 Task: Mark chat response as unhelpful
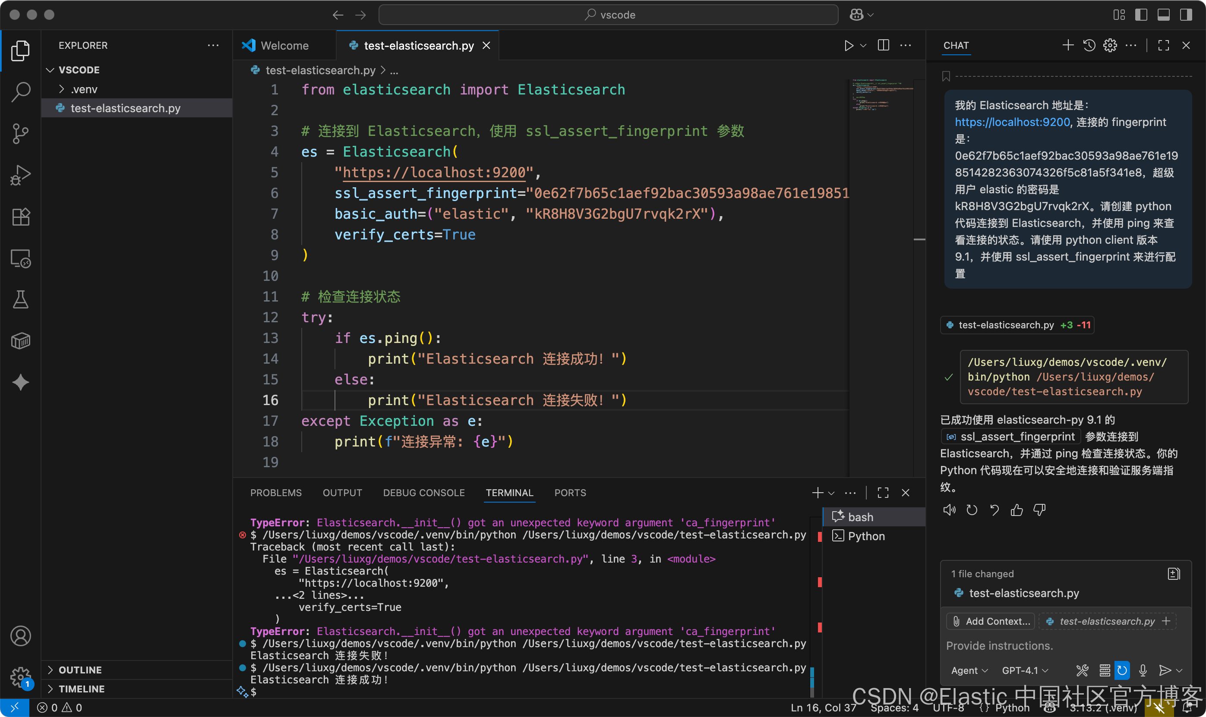click(1039, 510)
